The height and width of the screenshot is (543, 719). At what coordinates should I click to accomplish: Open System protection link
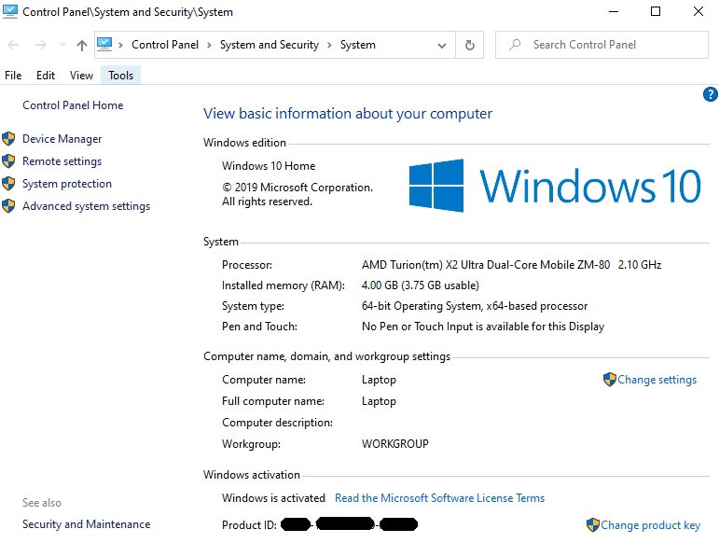click(67, 184)
